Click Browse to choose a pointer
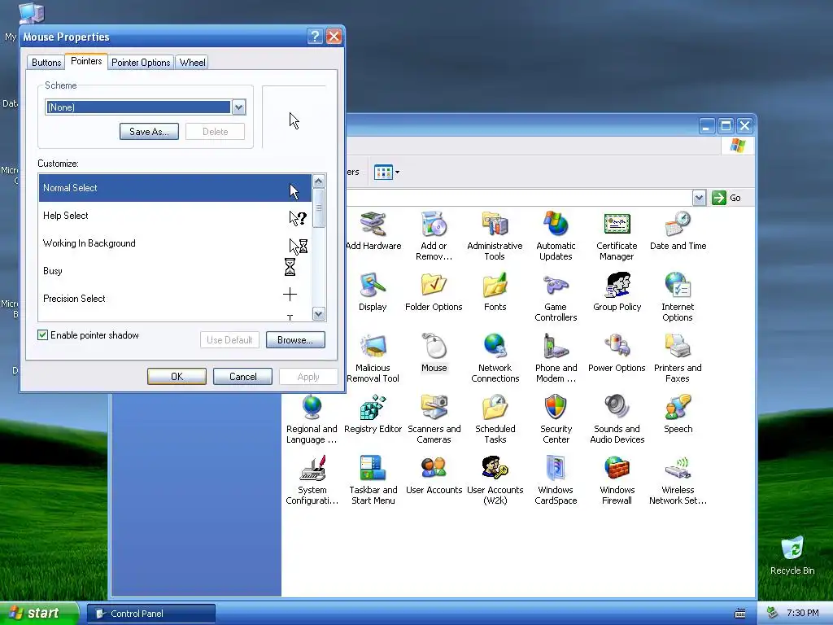This screenshot has height=625, width=833. [x=295, y=340]
